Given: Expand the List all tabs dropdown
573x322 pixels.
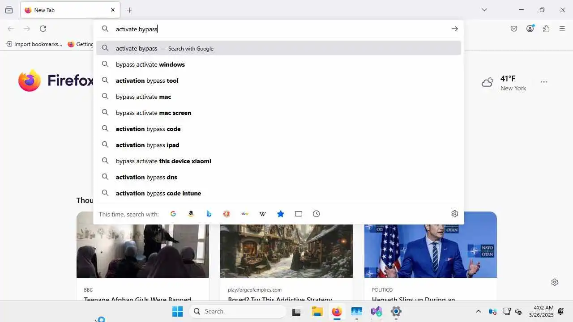Looking at the screenshot, I should (x=484, y=10).
